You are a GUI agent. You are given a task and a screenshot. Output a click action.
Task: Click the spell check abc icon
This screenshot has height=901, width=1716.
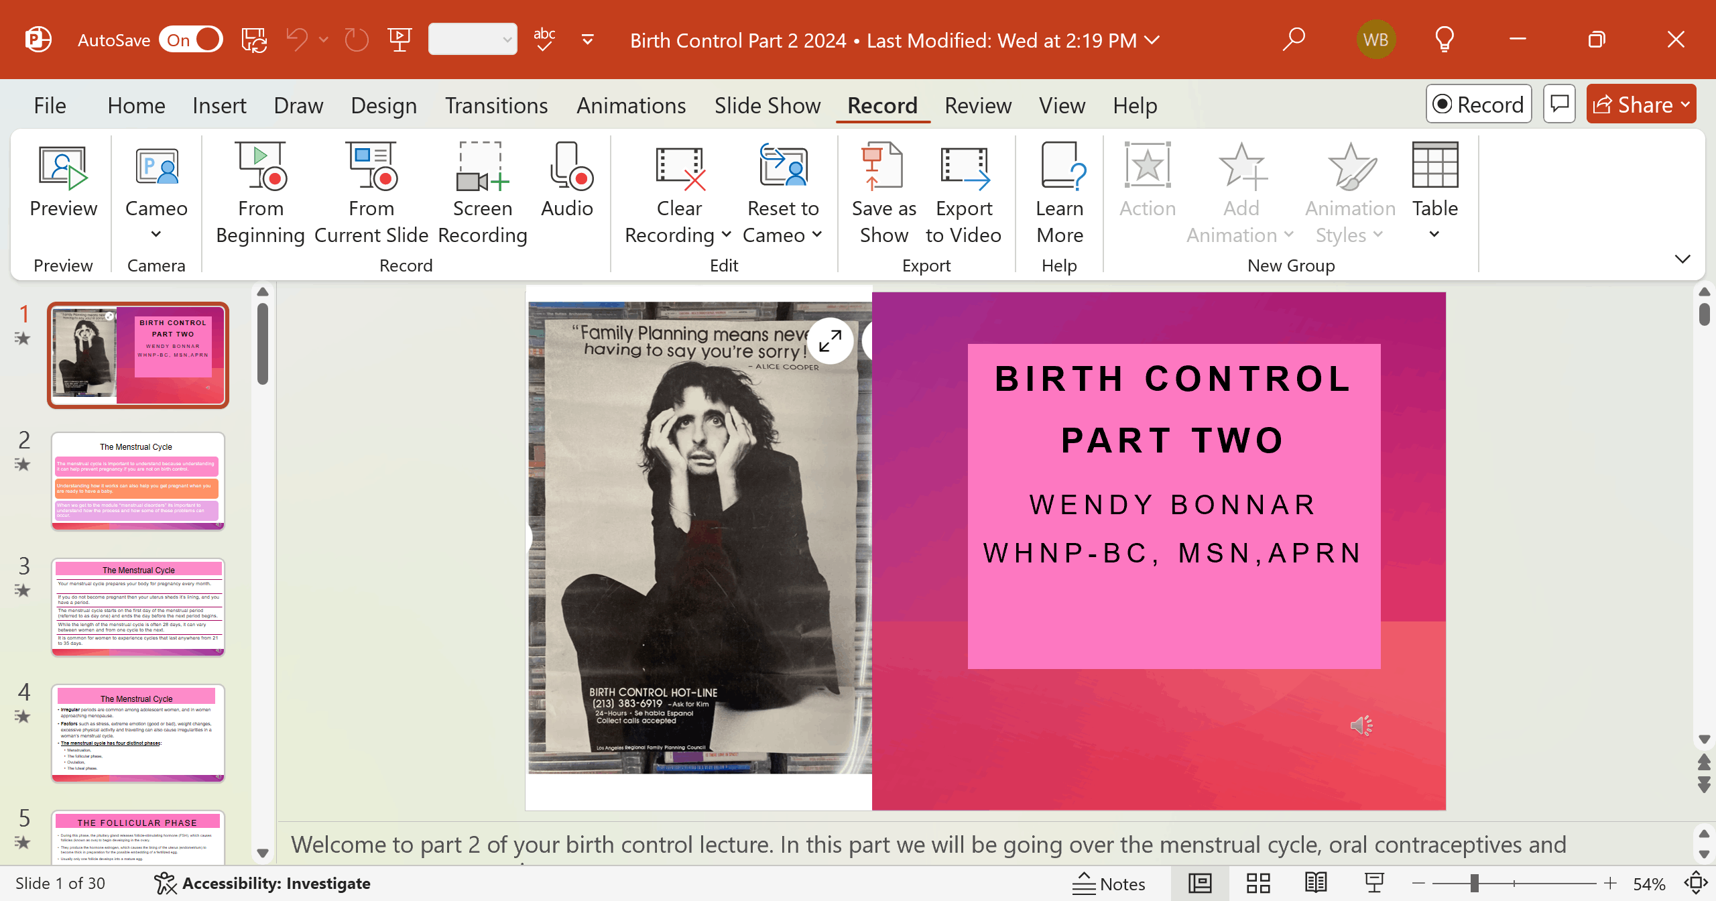pyautogui.click(x=544, y=40)
